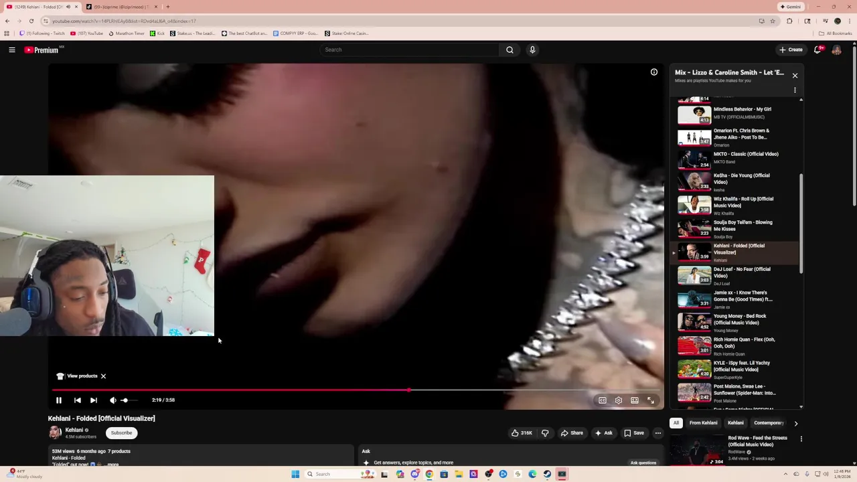The height and width of the screenshot is (482, 857).
Task: Open a new browser tab
Action: point(167,7)
